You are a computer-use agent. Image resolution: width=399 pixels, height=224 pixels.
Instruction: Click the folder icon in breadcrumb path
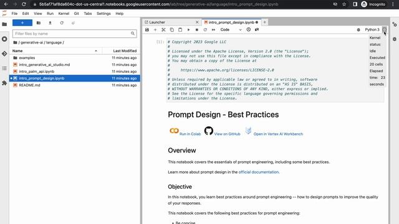[15, 42]
